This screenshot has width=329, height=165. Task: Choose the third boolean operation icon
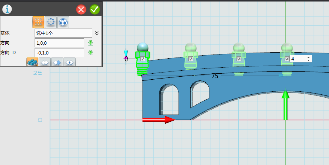pos(57,62)
